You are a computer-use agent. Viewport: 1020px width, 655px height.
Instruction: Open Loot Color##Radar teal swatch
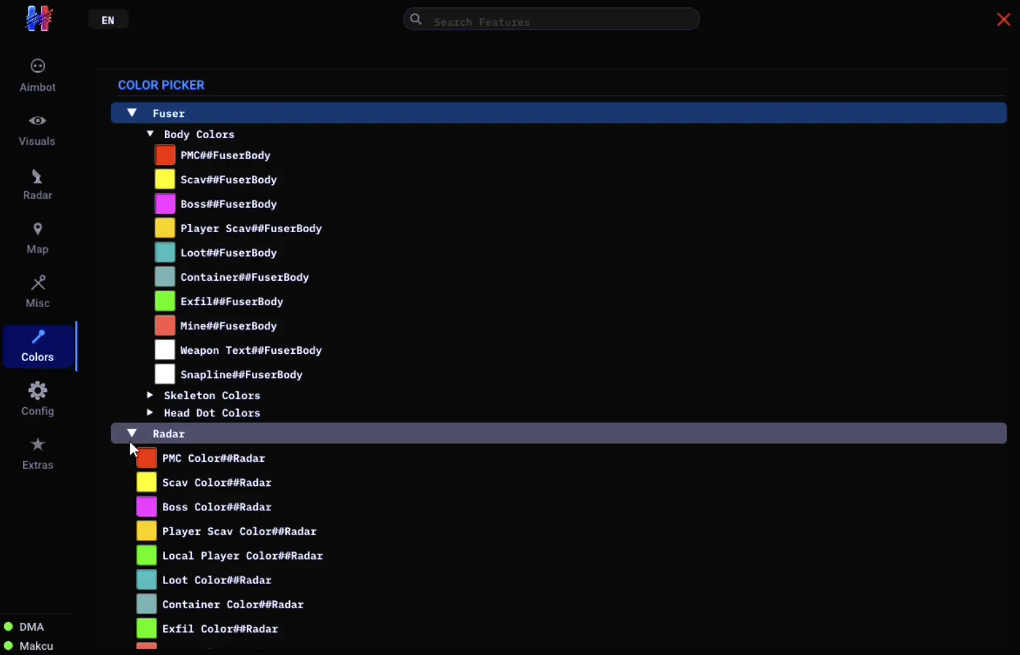(147, 579)
